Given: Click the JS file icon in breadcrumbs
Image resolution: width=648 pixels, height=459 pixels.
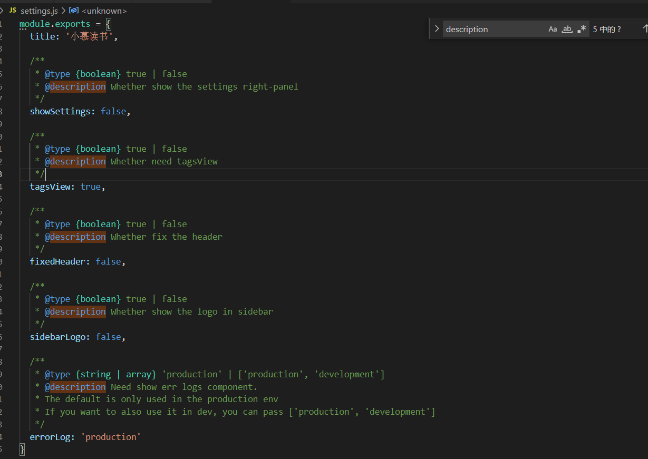Looking at the screenshot, I should [13, 11].
